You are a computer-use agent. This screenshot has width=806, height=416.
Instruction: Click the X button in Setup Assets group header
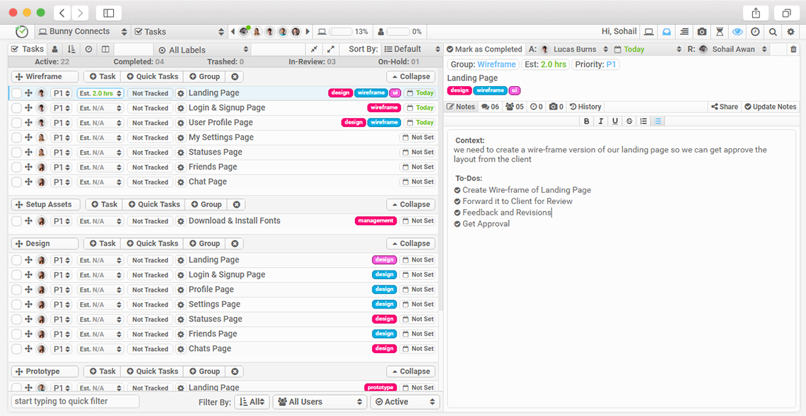click(236, 204)
